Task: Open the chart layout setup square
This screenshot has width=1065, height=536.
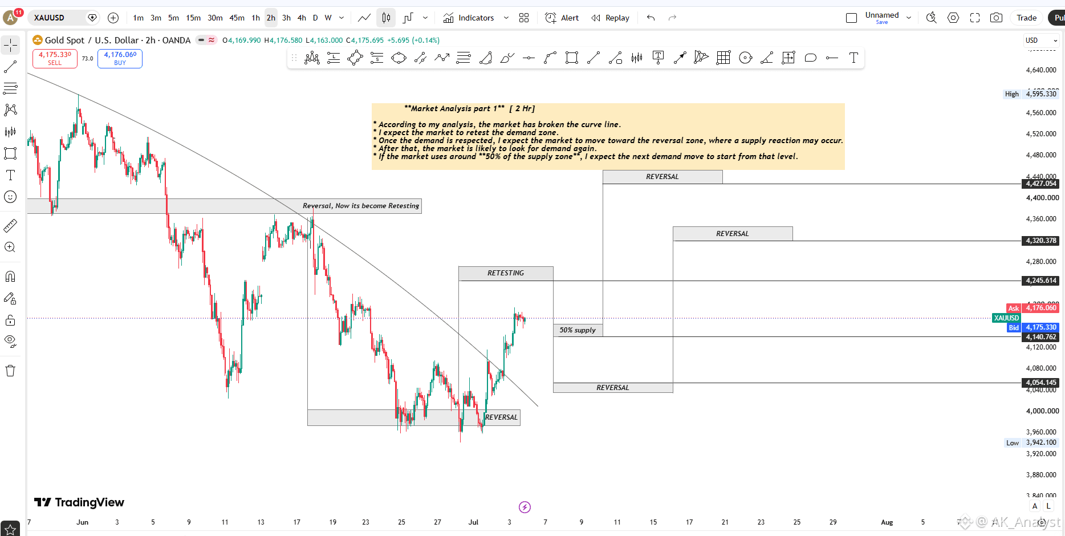Action: point(852,18)
